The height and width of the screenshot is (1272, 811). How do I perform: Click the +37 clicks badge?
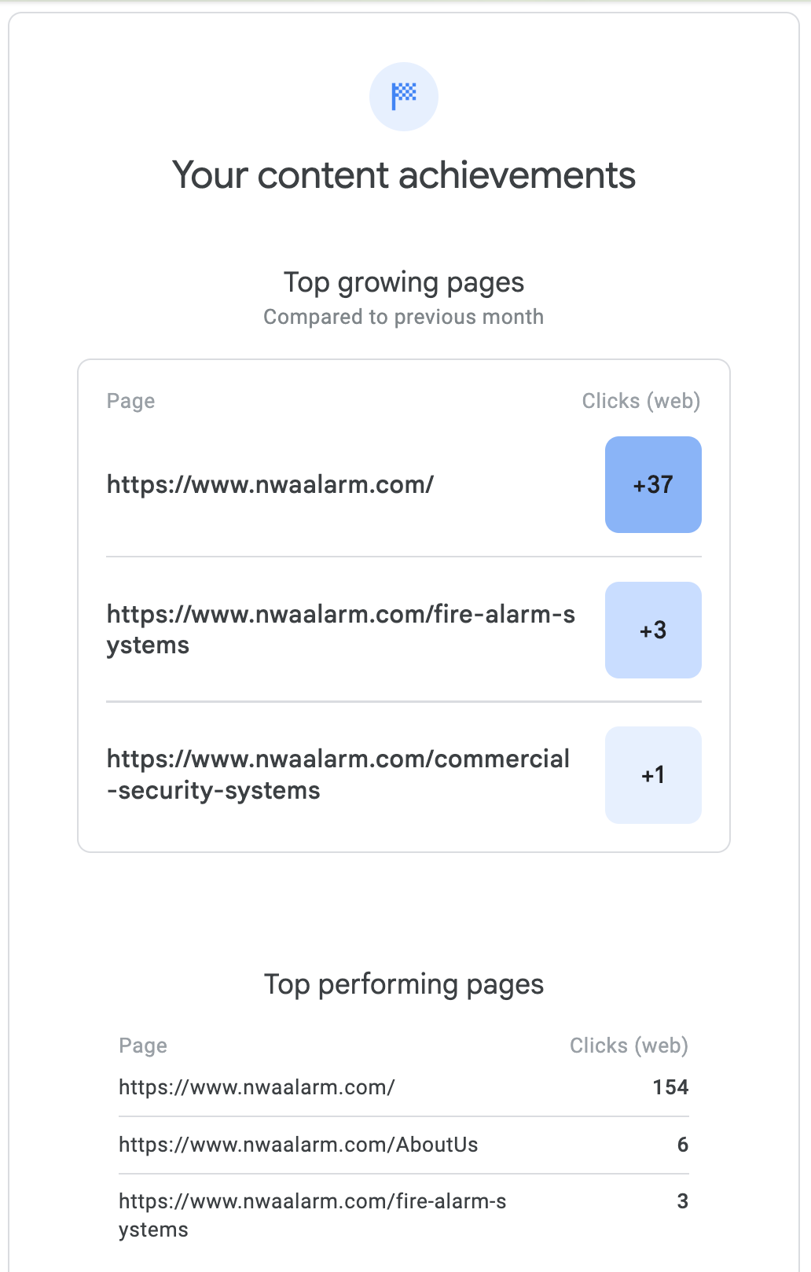click(653, 485)
